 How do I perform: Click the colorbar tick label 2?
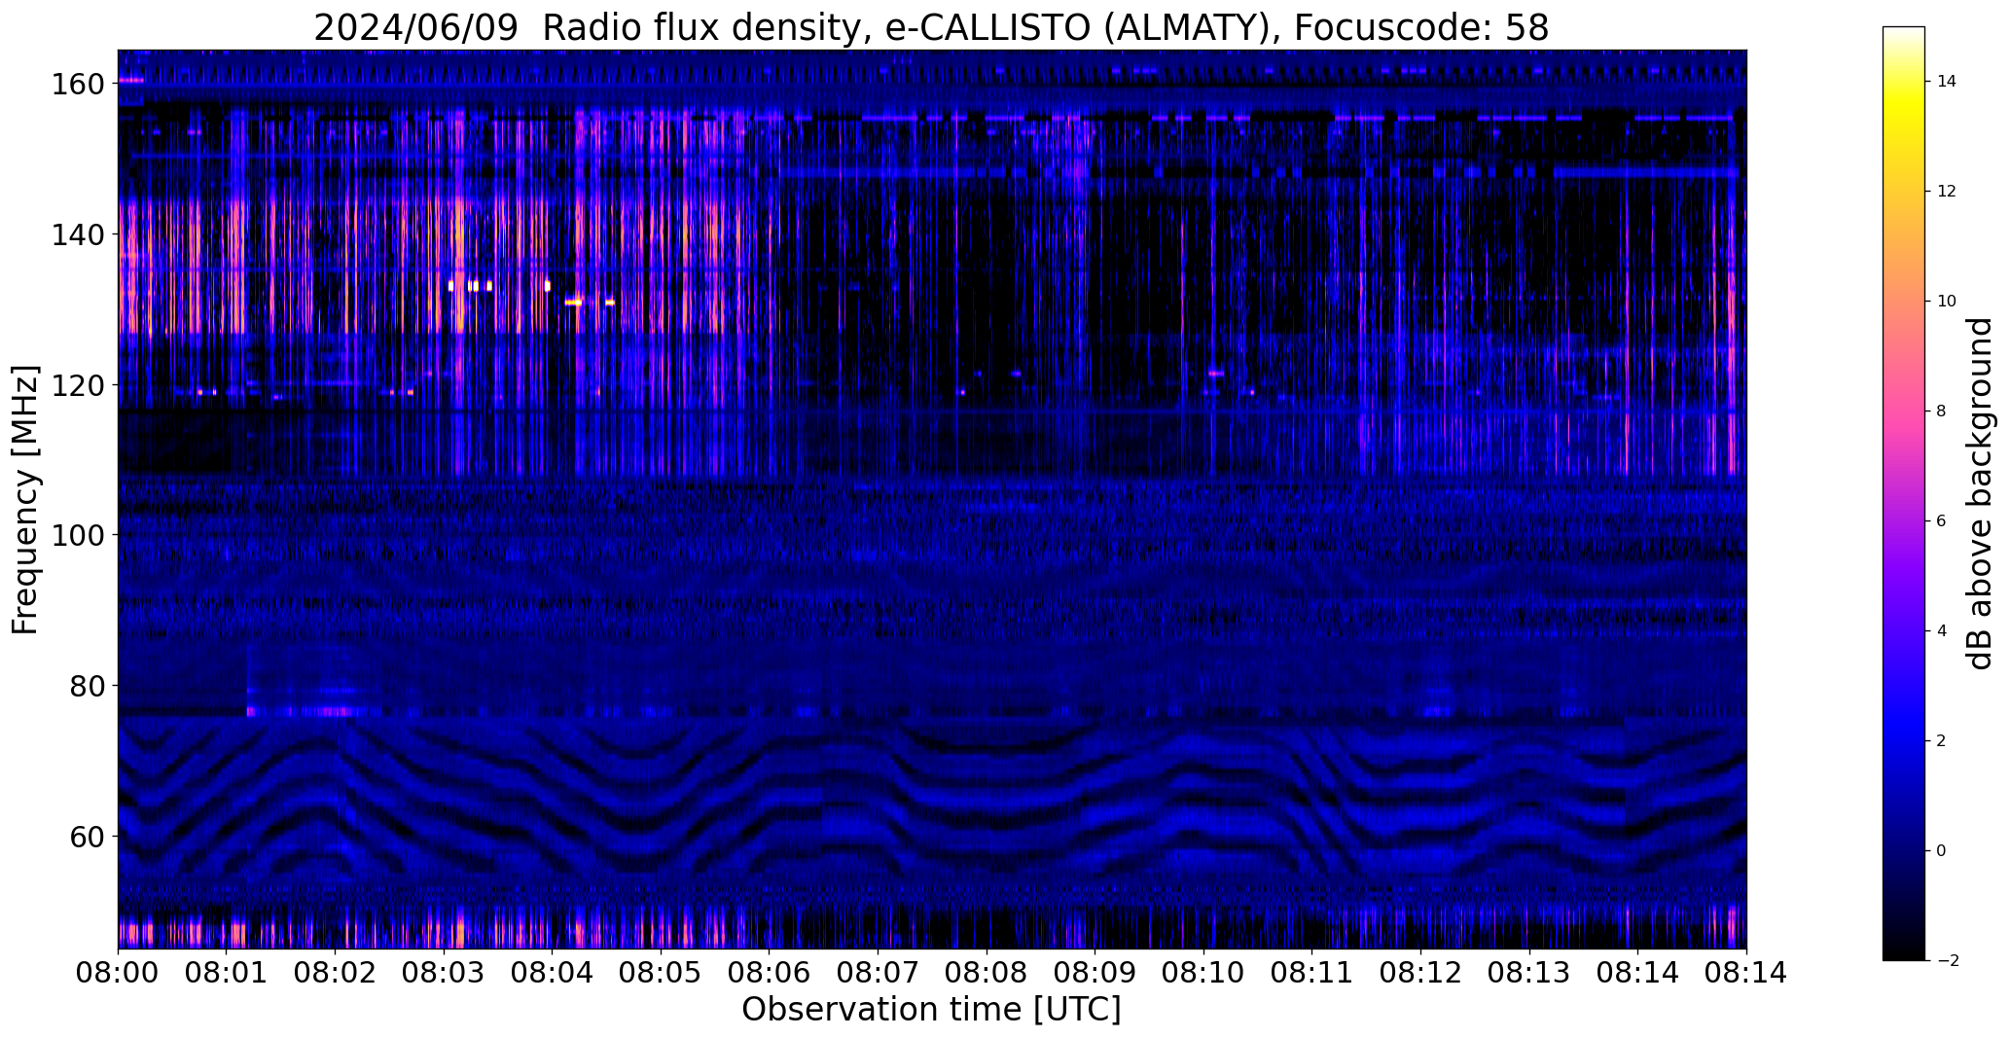(x=1942, y=741)
